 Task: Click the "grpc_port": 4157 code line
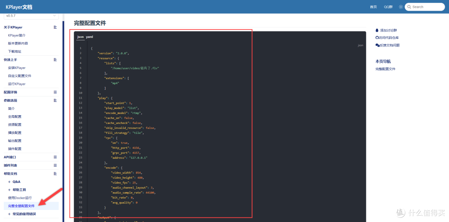point(126,153)
